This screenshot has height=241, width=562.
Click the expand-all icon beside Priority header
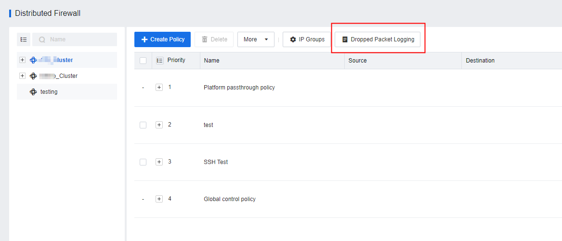pos(160,61)
